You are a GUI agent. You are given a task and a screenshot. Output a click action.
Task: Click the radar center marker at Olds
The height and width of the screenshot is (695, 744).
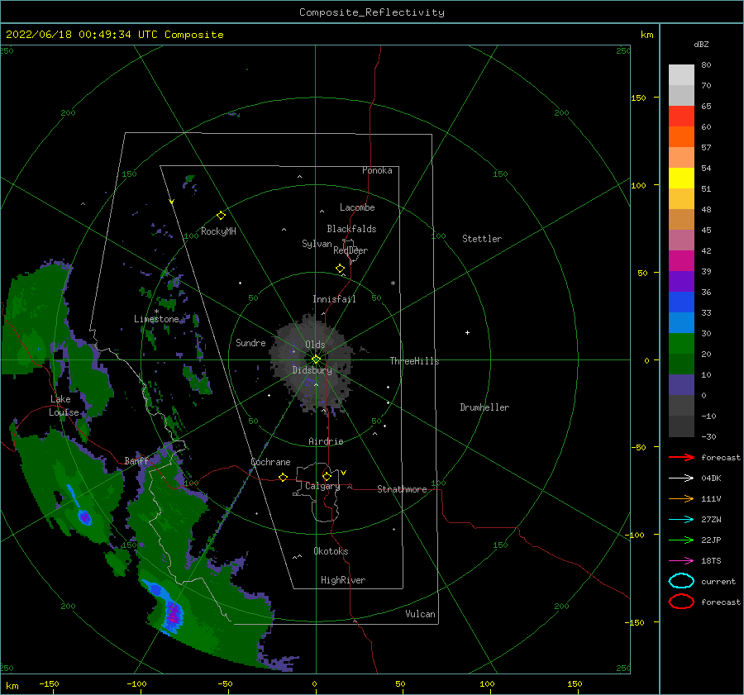[x=316, y=359]
